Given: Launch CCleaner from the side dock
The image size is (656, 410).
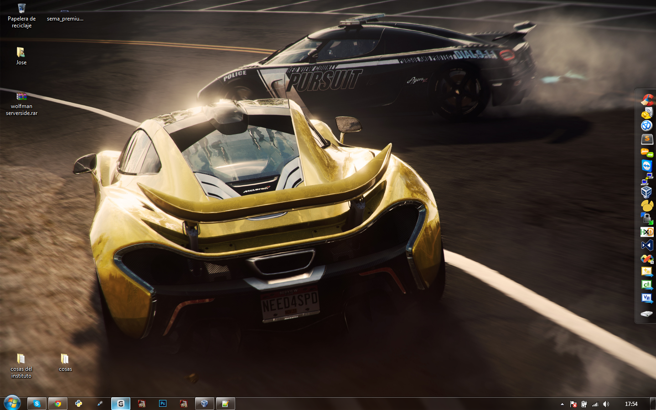Looking at the screenshot, I should pyautogui.click(x=647, y=99).
